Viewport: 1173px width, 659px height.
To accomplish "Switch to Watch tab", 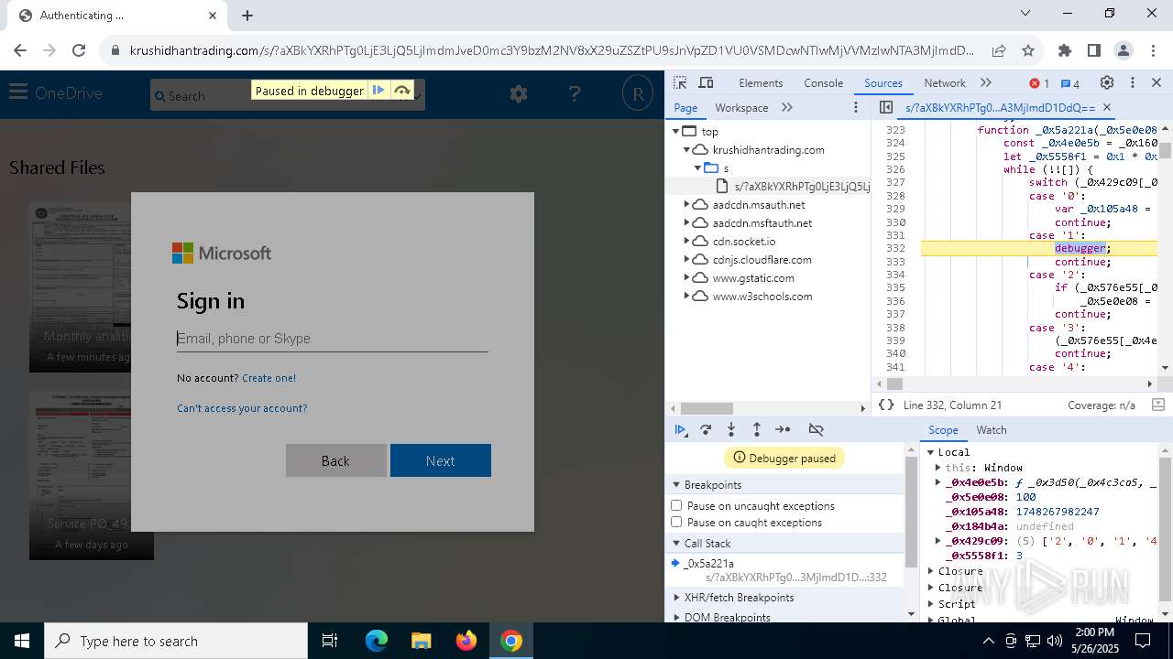I will [991, 430].
